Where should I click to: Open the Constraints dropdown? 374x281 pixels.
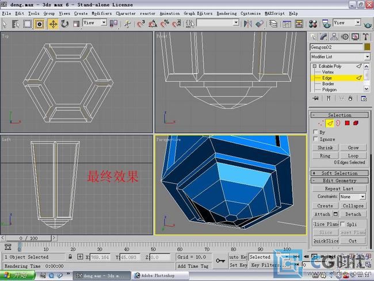click(353, 197)
